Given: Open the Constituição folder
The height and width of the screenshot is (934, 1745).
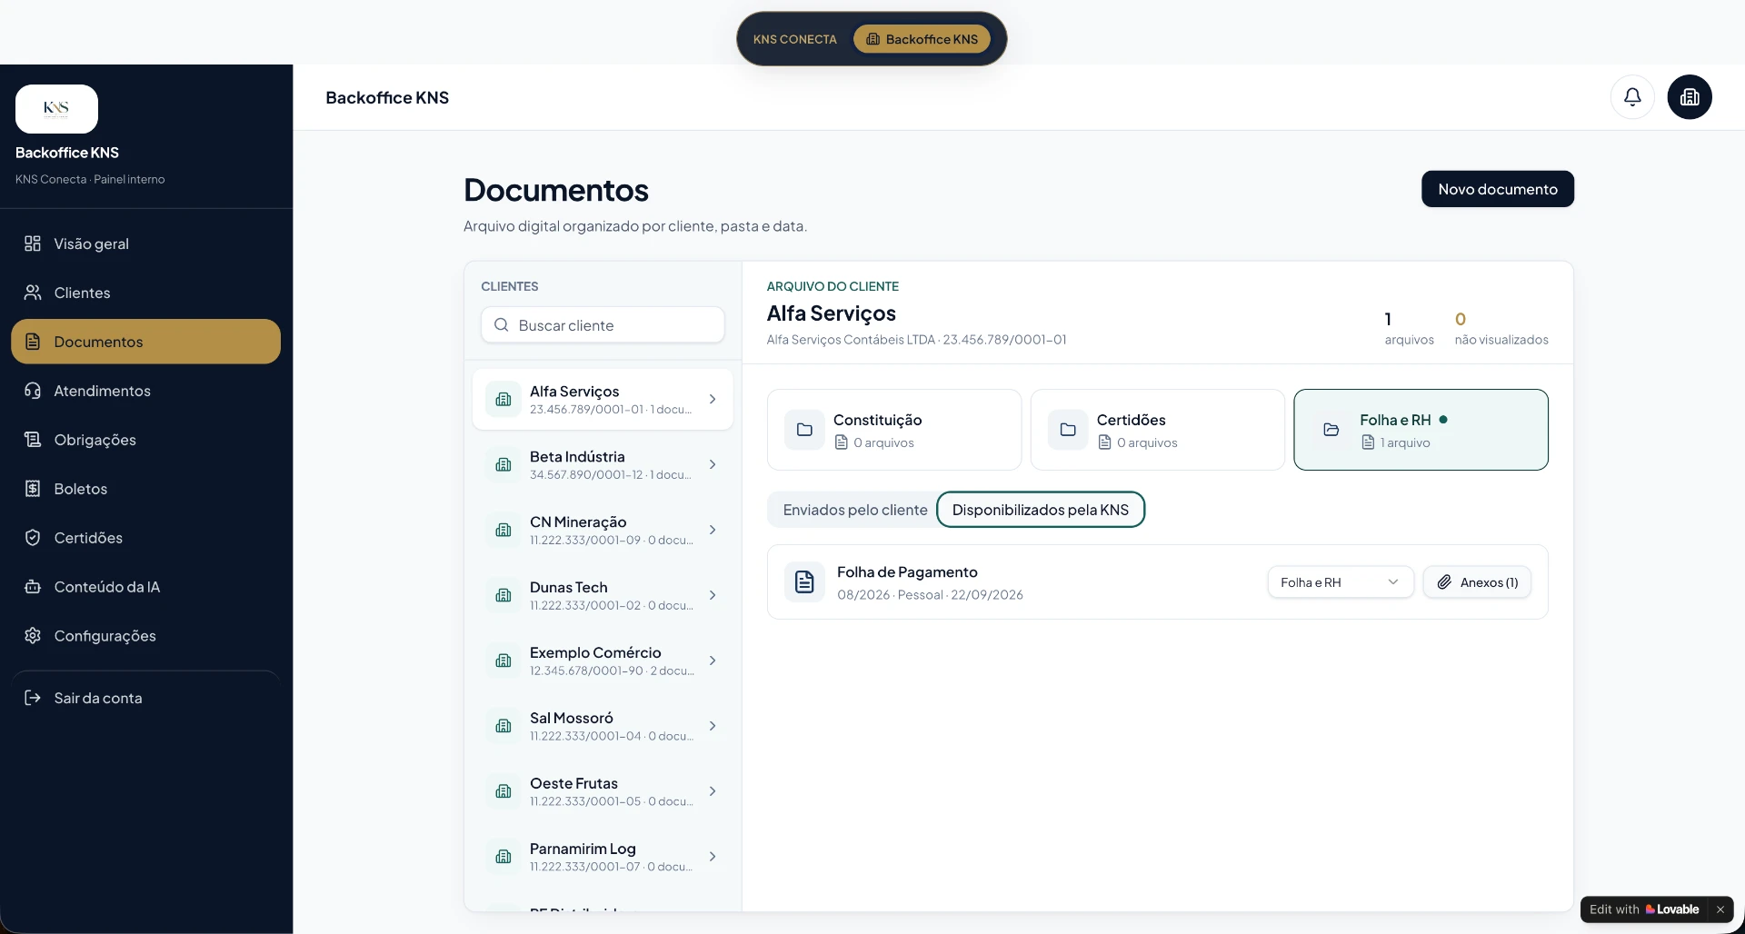Looking at the screenshot, I should 894,430.
